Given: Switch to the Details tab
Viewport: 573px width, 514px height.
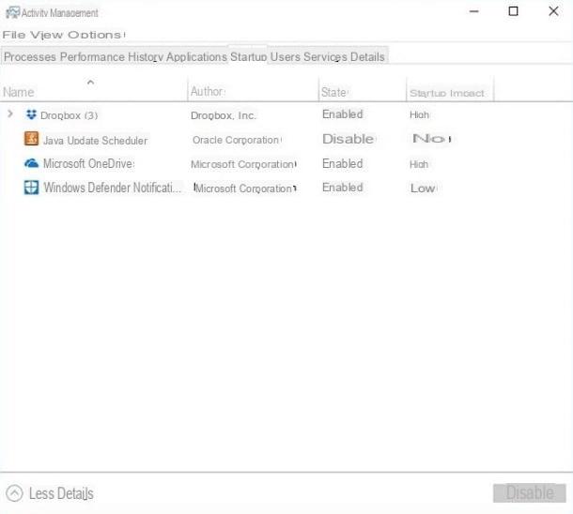Looking at the screenshot, I should [x=367, y=57].
